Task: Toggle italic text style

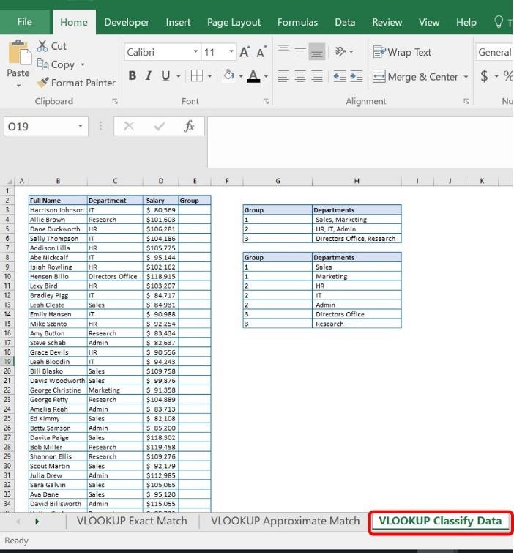Action: pyautogui.click(x=149, y=76)
